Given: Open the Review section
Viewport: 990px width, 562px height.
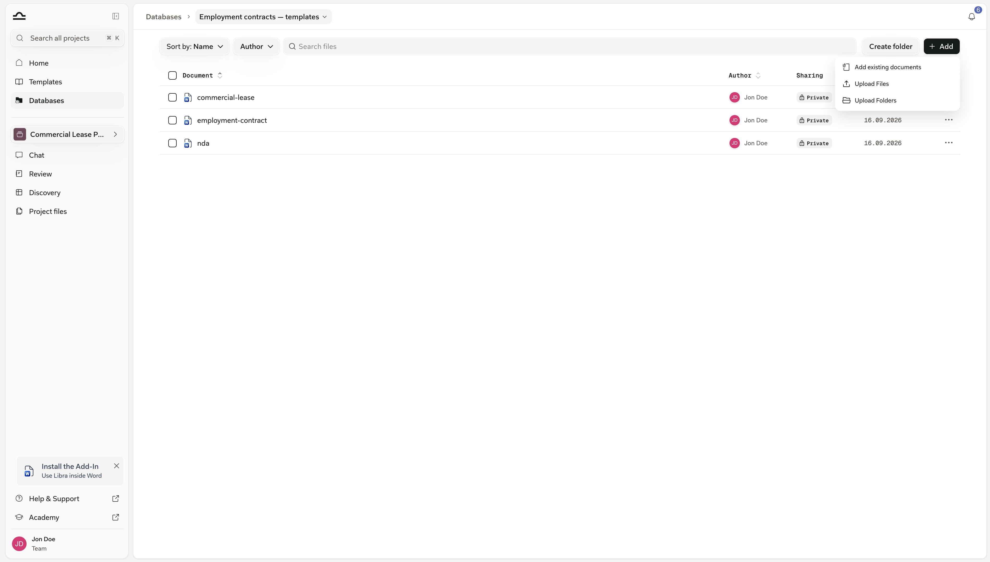Looking at the screenshot, I should (x=67, y=174).
